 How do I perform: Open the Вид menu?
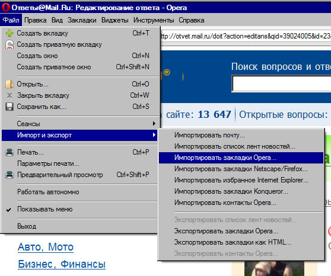57,20
